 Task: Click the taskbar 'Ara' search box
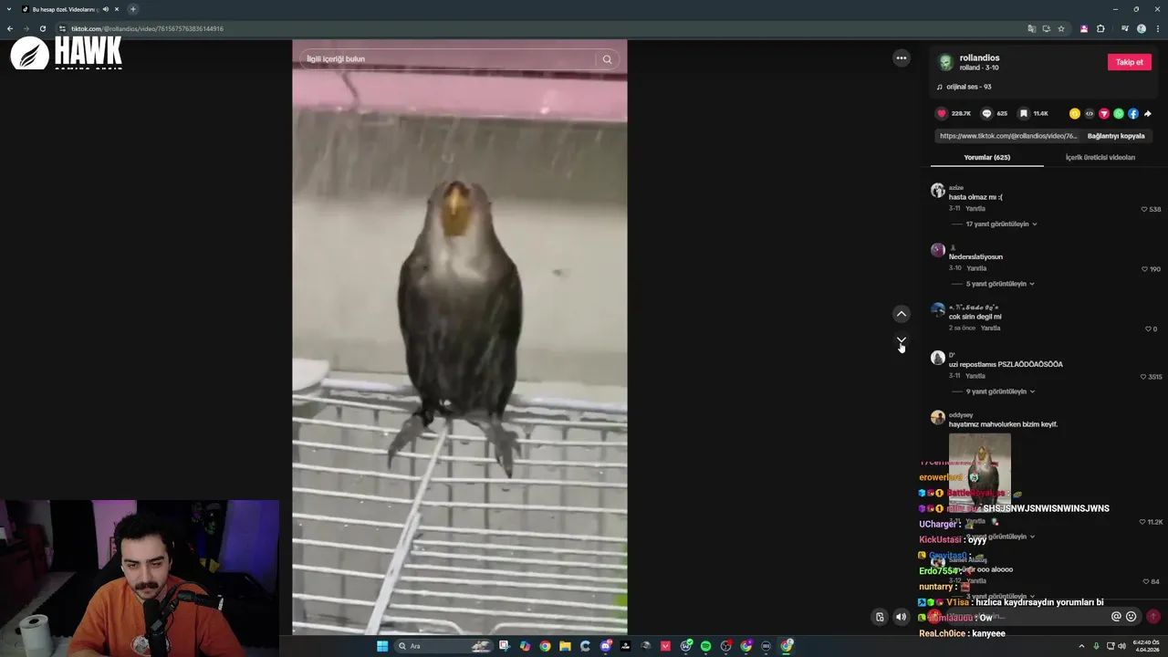[x=444, y=646]
